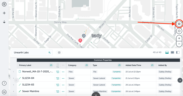Open the Sewer Mainline asset name

tap(31, 91)
